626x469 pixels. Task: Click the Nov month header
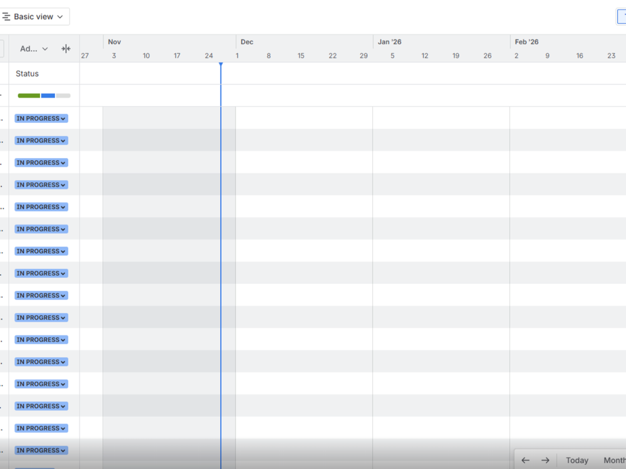tap(114, 42)
